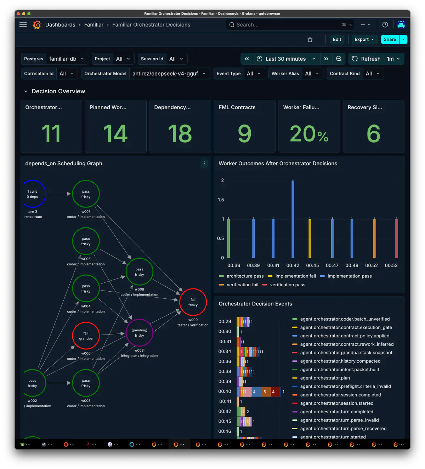
Task: Collapse the Decision Overview row
Action: point(26,91)
